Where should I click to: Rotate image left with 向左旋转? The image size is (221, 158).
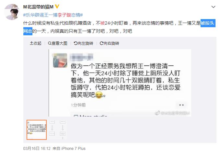(83, 43)
